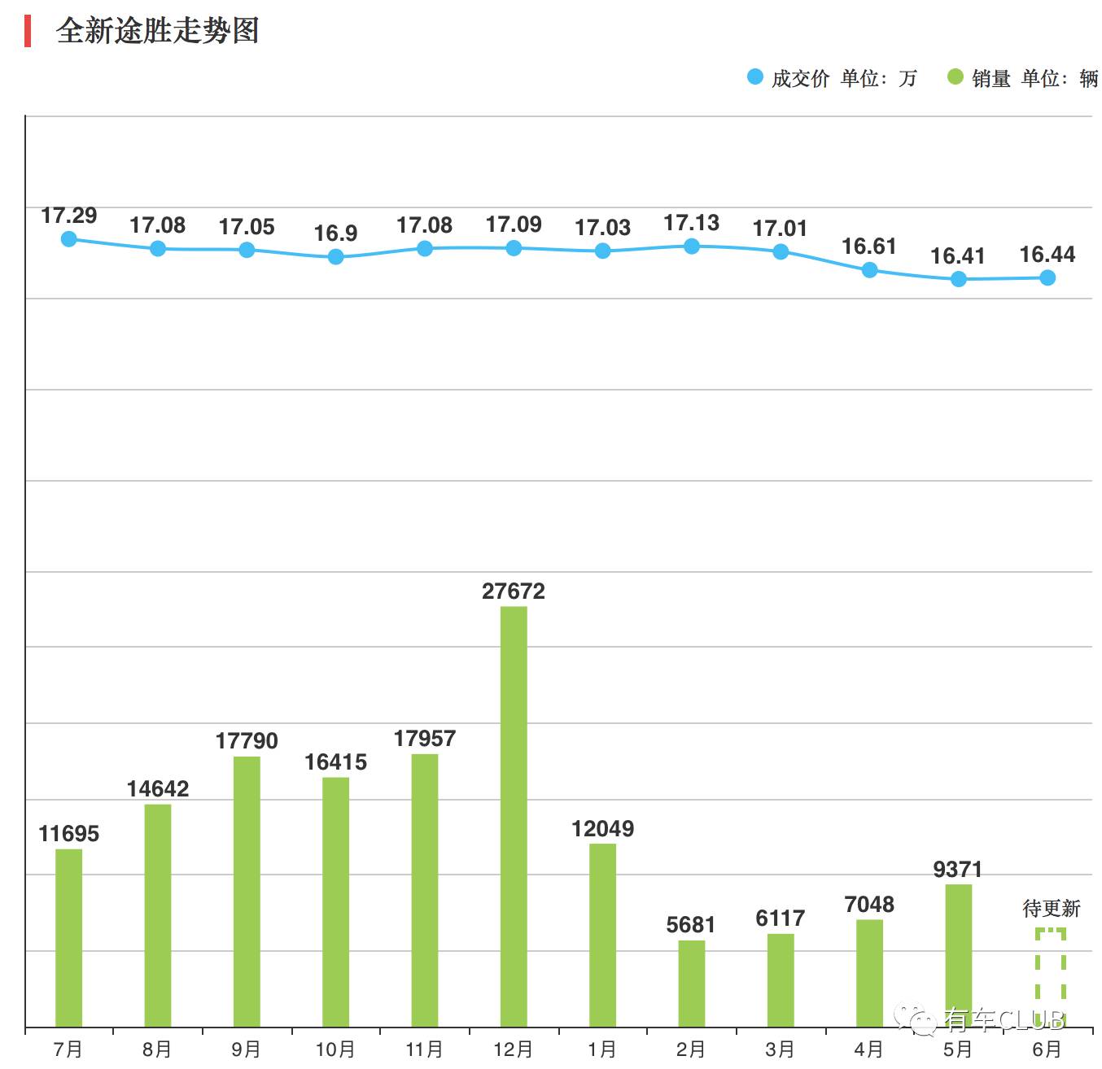Click the 17.13 price marker for 2月
1102x1069 pixels.
pos(691,245)
